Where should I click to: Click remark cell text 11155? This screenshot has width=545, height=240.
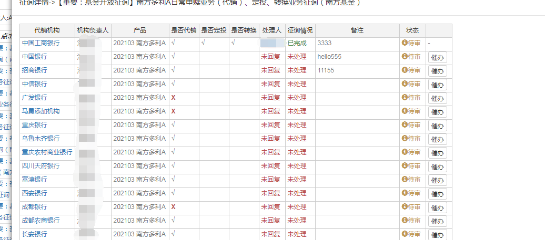326,70
